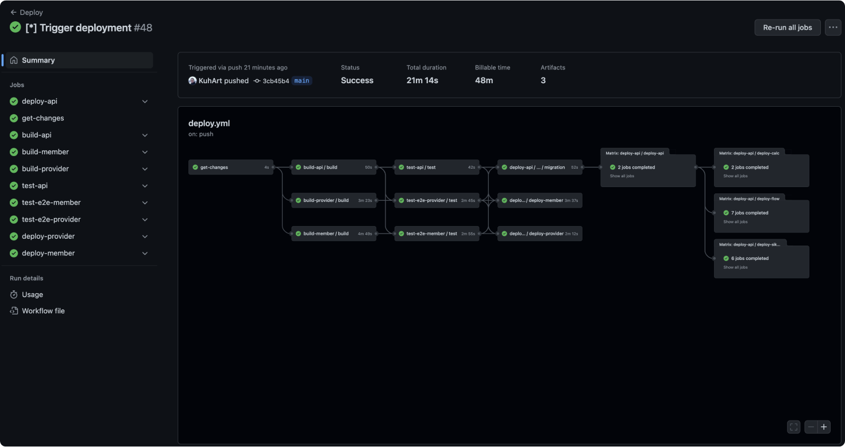Click the KuhArt user avatar

pyautogui.click(x=192, y=81)
